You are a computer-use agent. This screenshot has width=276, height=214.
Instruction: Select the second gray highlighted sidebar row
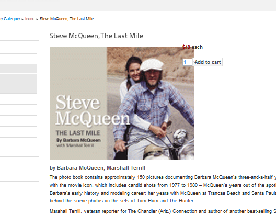tap(18, 78)
